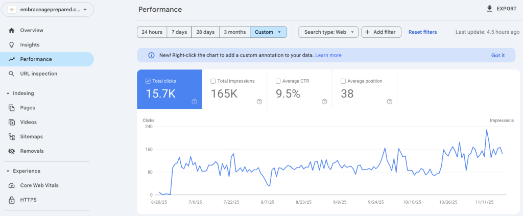Click the Videos icon in sidebar

click(11, 122)
